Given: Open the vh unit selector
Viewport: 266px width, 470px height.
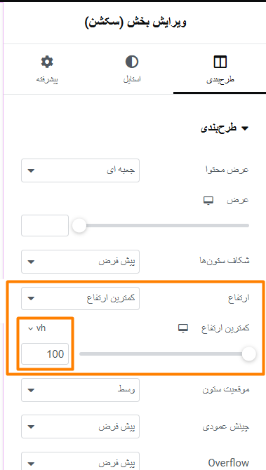Looking at the screenshot, I should 36,328.
